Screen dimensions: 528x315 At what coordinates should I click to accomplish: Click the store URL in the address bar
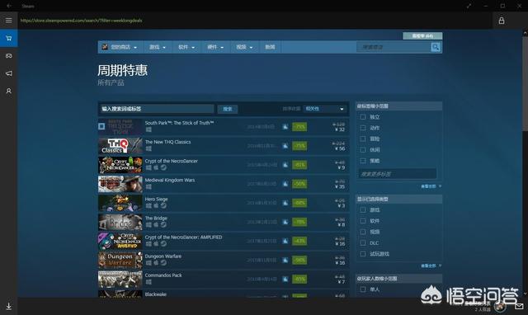(81, 21)
